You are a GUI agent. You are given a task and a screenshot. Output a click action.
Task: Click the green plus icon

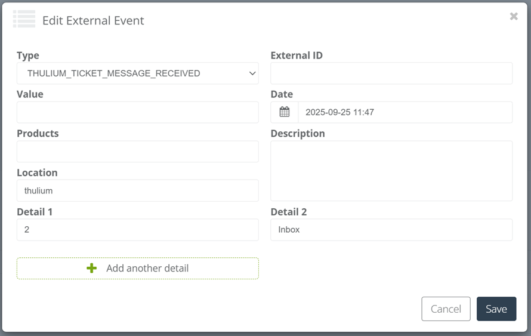[x=92, y=269]
